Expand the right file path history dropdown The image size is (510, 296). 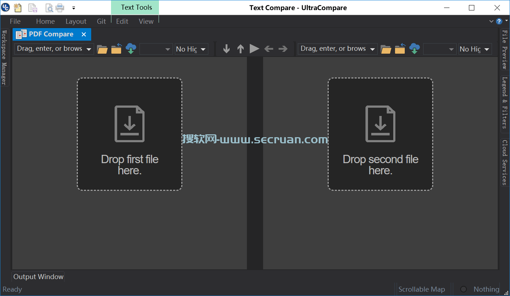(373, 49)
